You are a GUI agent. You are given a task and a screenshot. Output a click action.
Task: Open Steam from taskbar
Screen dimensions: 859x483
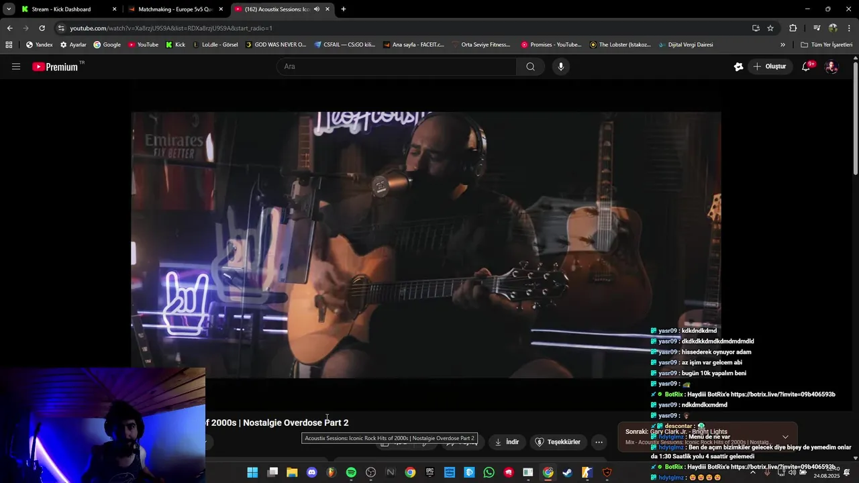tap(567, 473)
